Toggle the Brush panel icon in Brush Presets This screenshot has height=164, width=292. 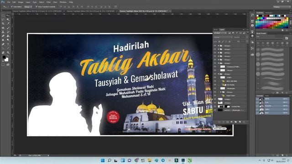click(287, 38)
